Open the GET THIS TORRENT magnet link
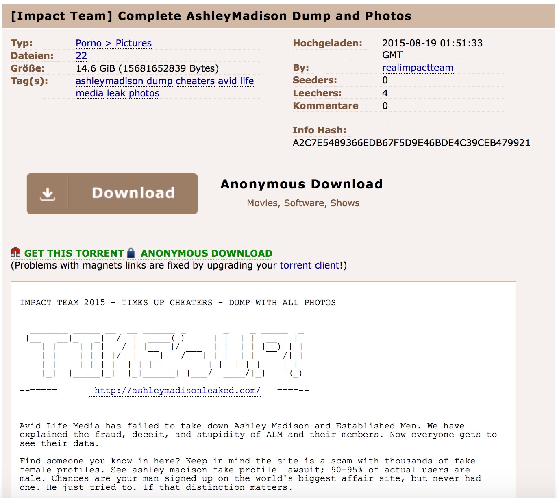The image size is (557, 498). [74, 253]
